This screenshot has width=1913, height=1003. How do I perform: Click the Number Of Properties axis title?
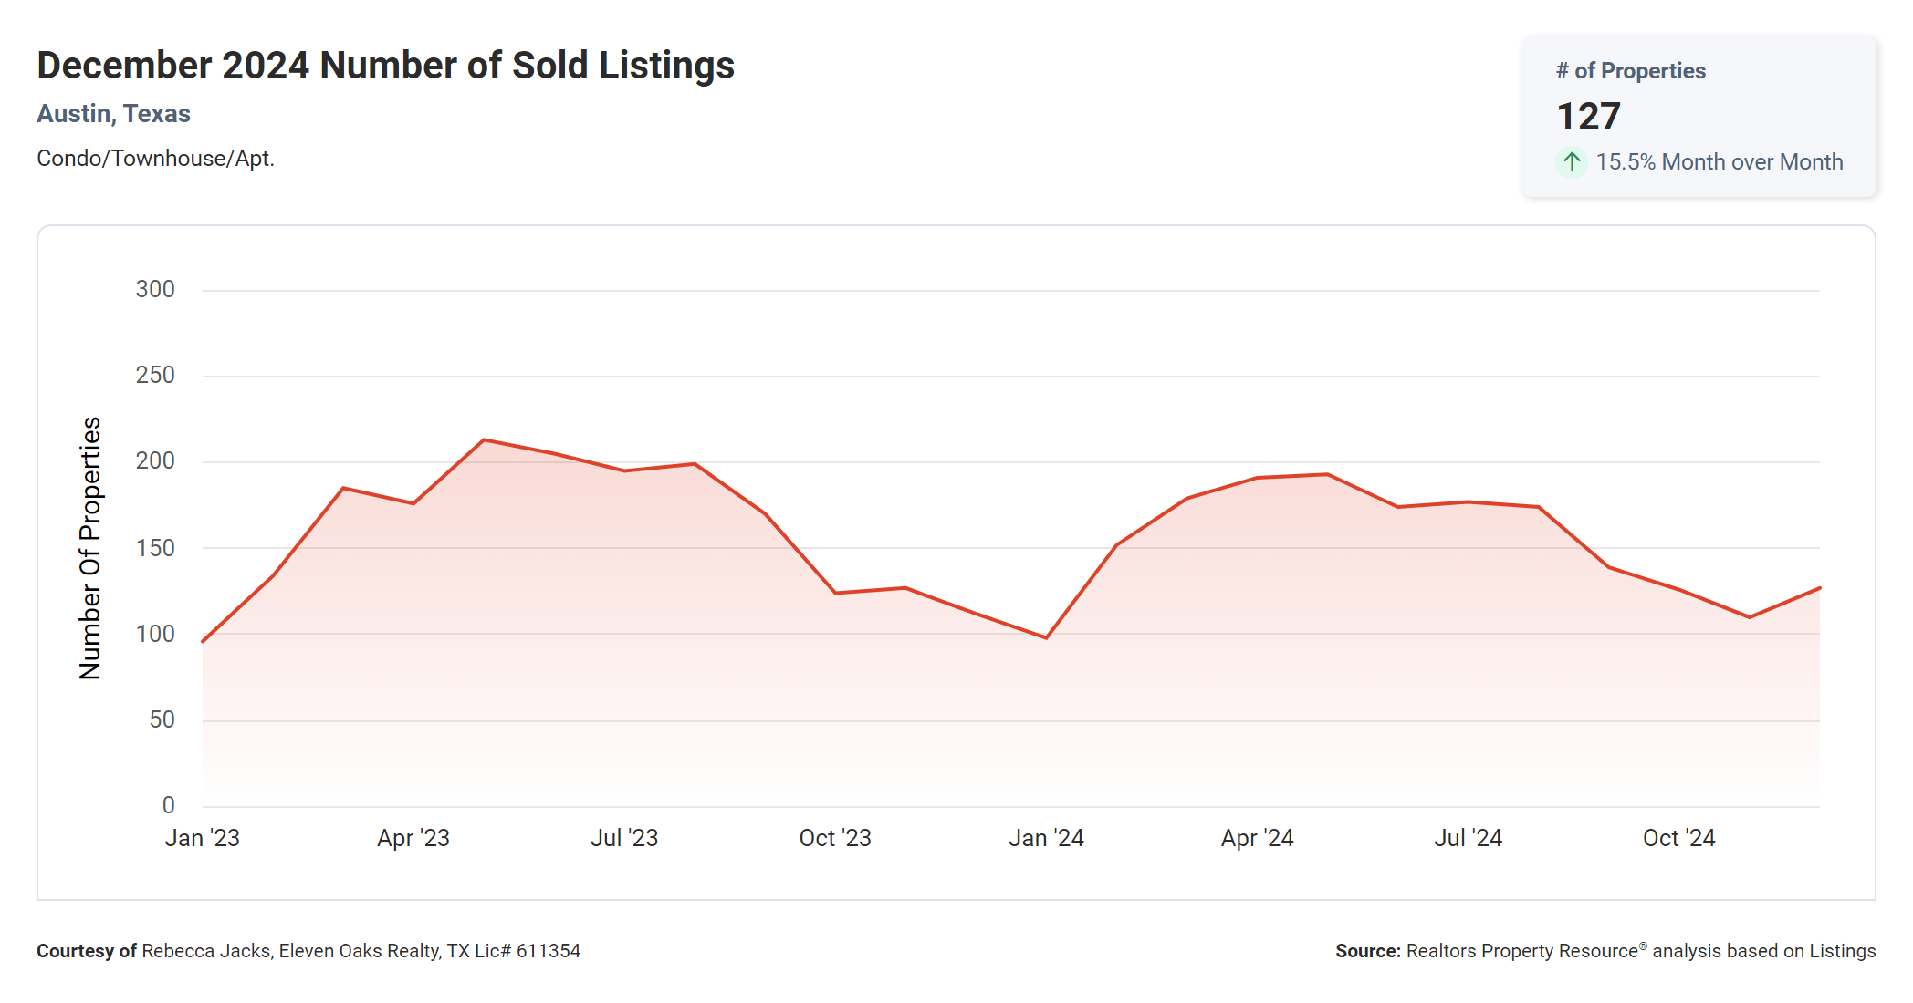[90, 548]
